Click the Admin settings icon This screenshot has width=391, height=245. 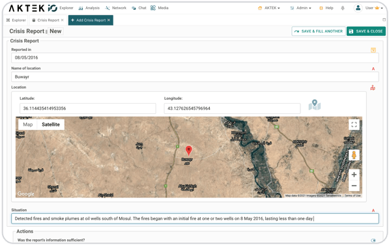(292, 8)
